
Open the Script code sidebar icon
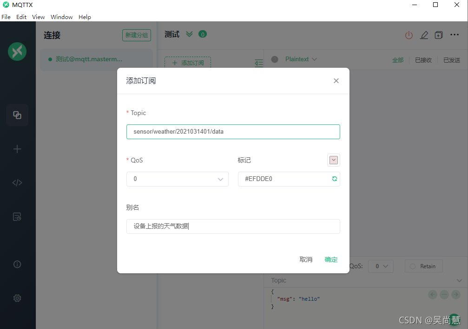tap(17, 183)
